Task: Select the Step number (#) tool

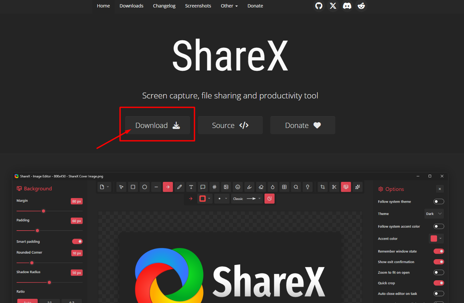Action: [214, 187]
